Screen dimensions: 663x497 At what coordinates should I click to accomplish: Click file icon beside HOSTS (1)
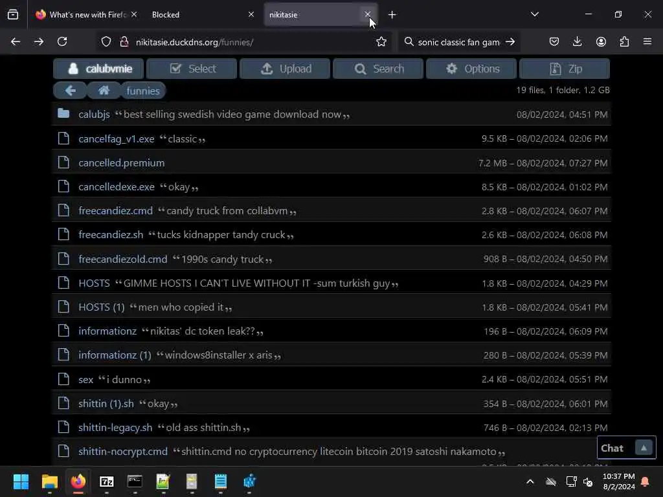coord(63,306)
